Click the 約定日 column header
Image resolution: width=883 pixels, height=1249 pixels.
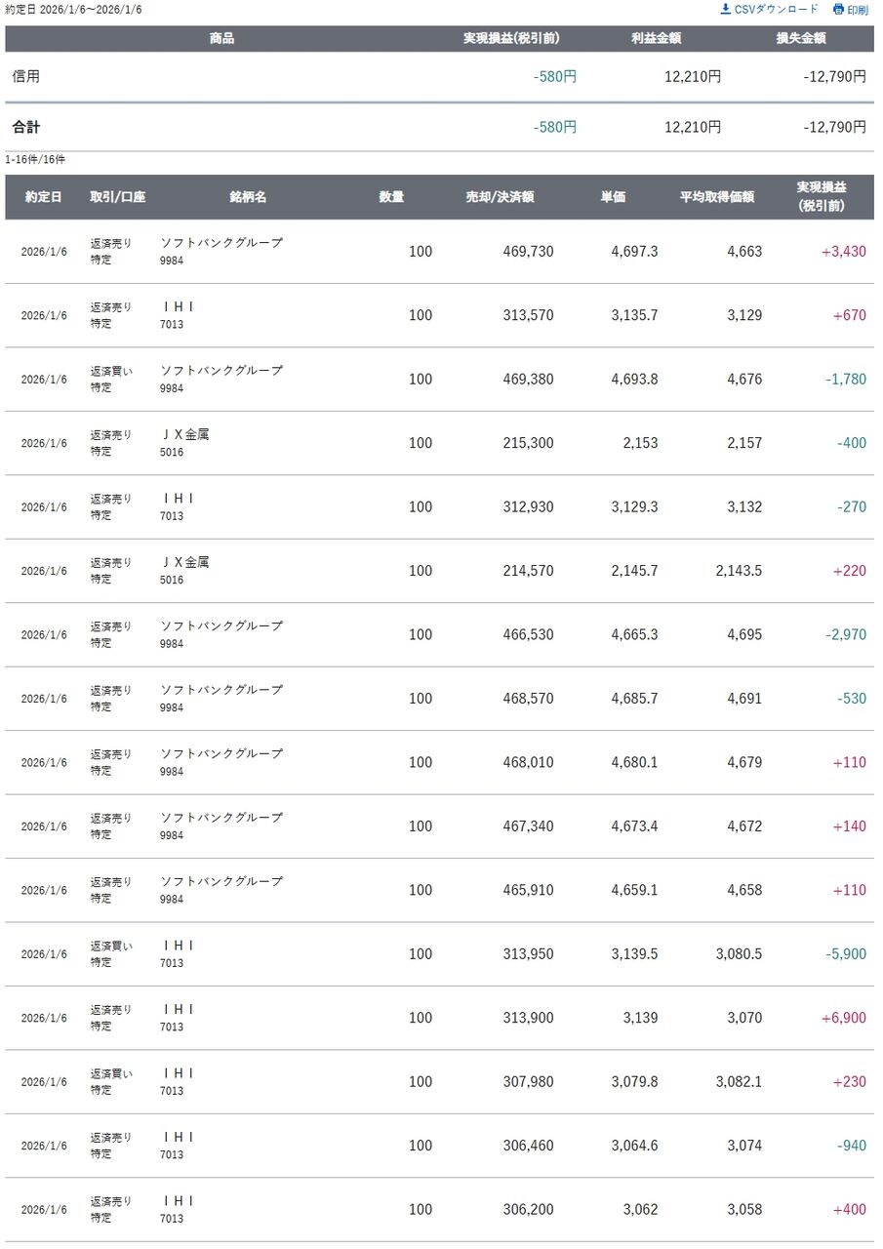[x=43, y=197]
